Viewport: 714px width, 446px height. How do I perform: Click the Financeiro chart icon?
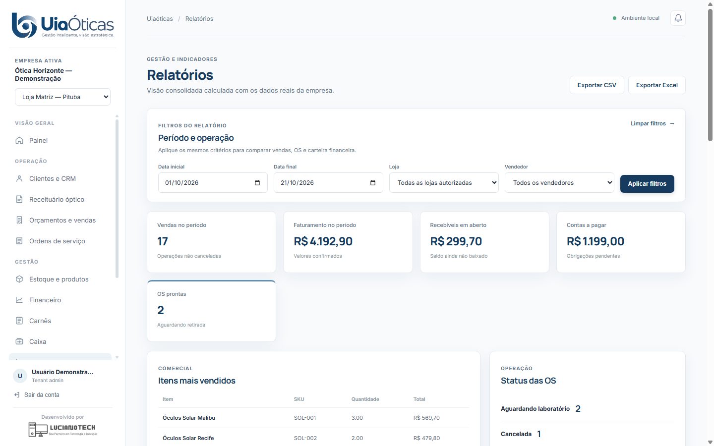coord(19,300)
